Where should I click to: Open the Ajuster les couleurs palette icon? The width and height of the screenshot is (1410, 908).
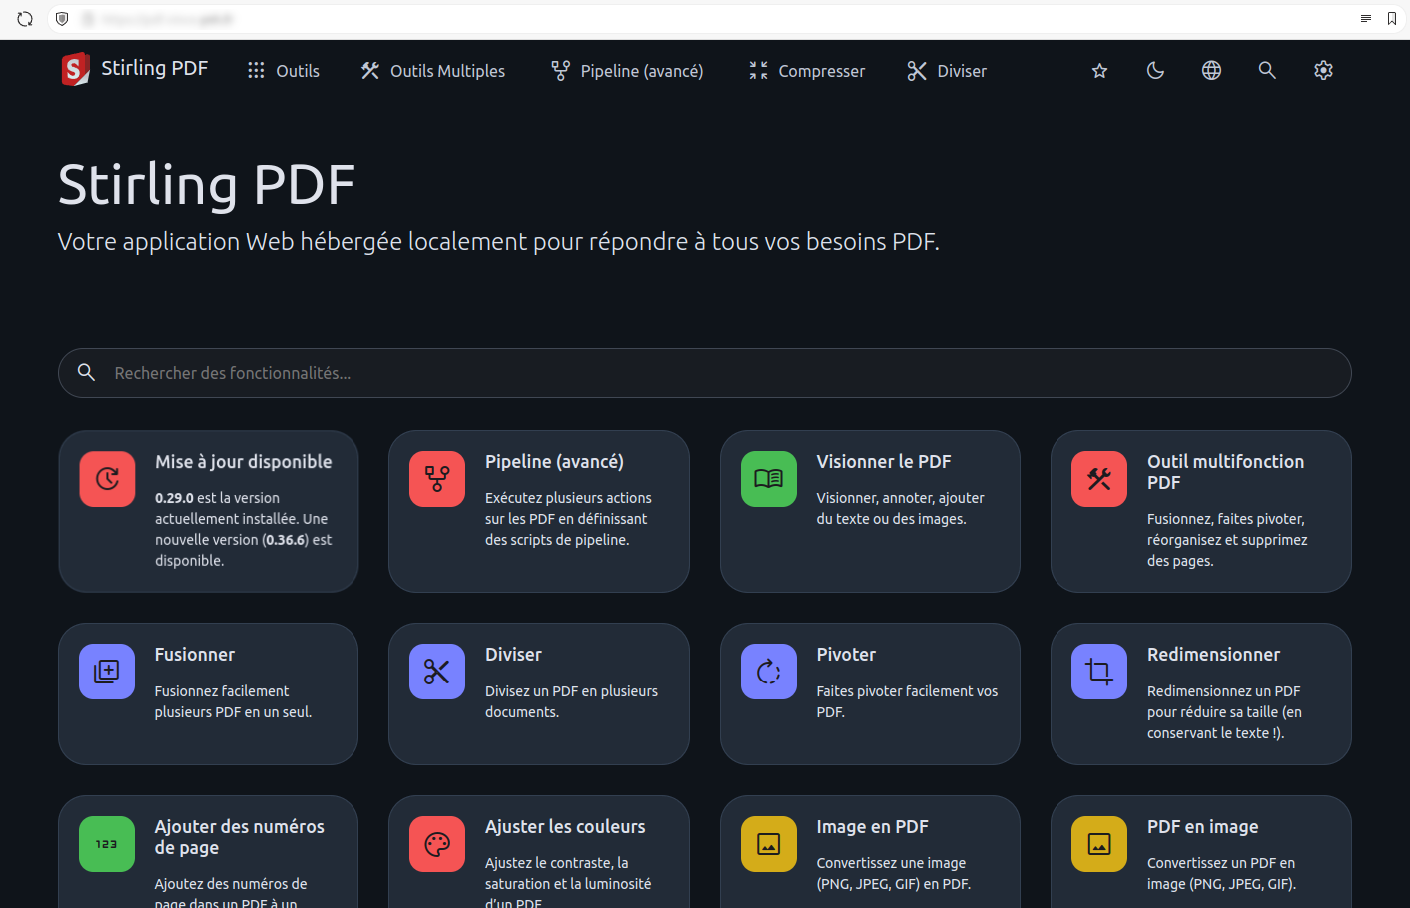click(x=437, y=844)
